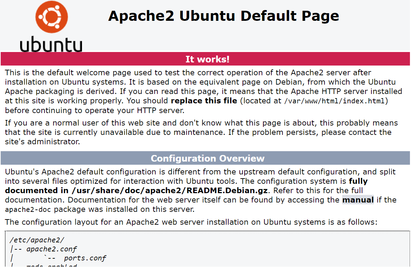Click the sentence starting The configuration layout
The image size is (411, 267).
[x=191, y=222]
